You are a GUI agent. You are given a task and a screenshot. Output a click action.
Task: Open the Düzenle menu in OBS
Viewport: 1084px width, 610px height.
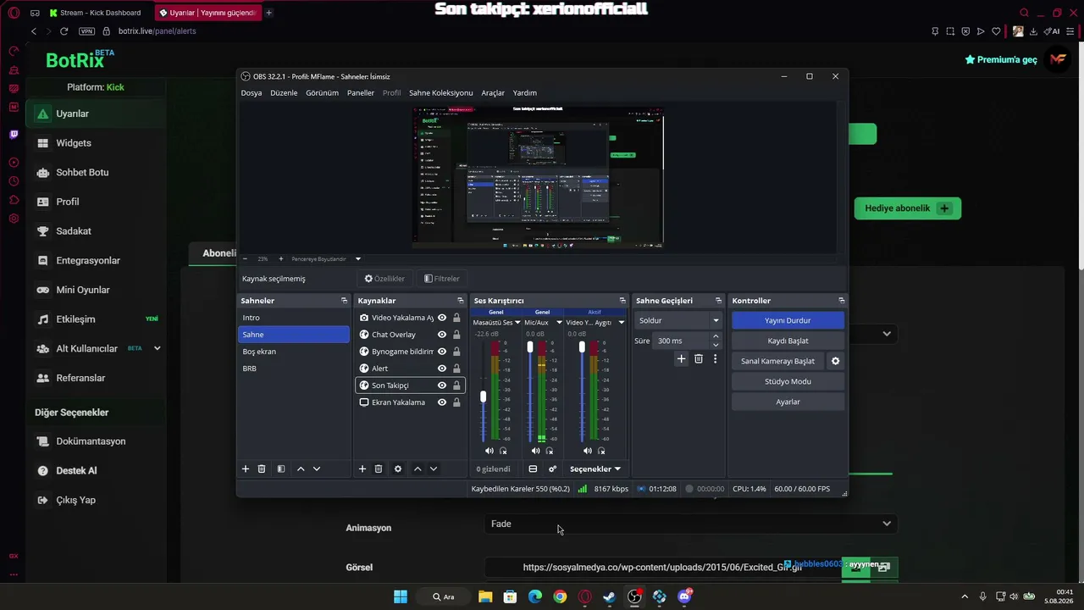coord(284,93)
